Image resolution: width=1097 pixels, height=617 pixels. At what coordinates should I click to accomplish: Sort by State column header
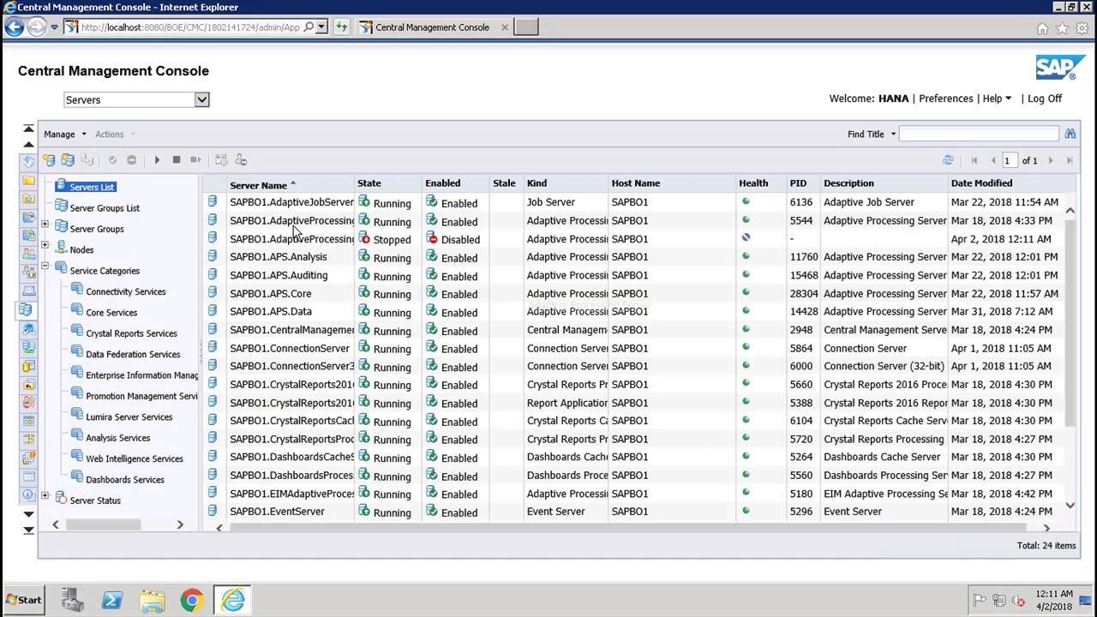pyautogui.click(x=369, y=183)
